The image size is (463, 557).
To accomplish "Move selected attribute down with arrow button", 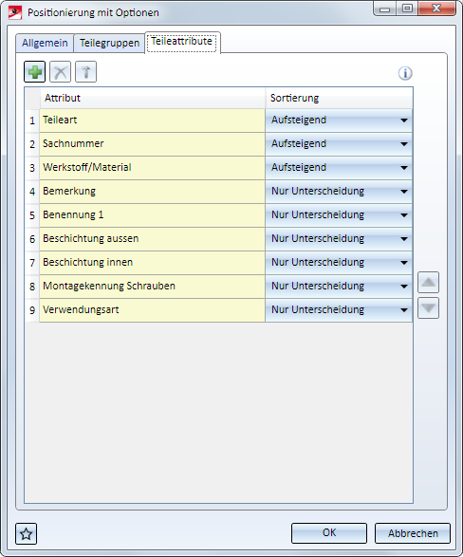I will [428, 308].
